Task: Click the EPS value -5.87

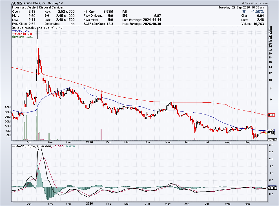Action: 157,16
